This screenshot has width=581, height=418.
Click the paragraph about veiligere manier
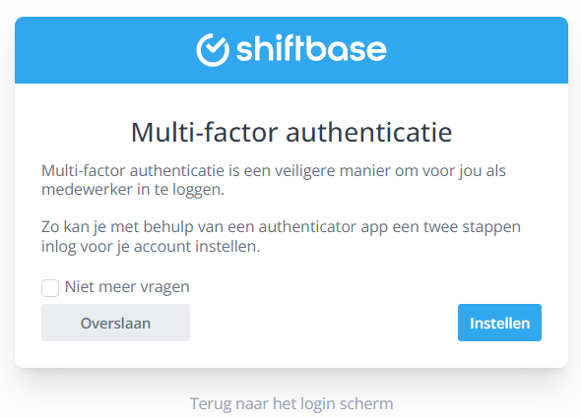pos(274,180)
